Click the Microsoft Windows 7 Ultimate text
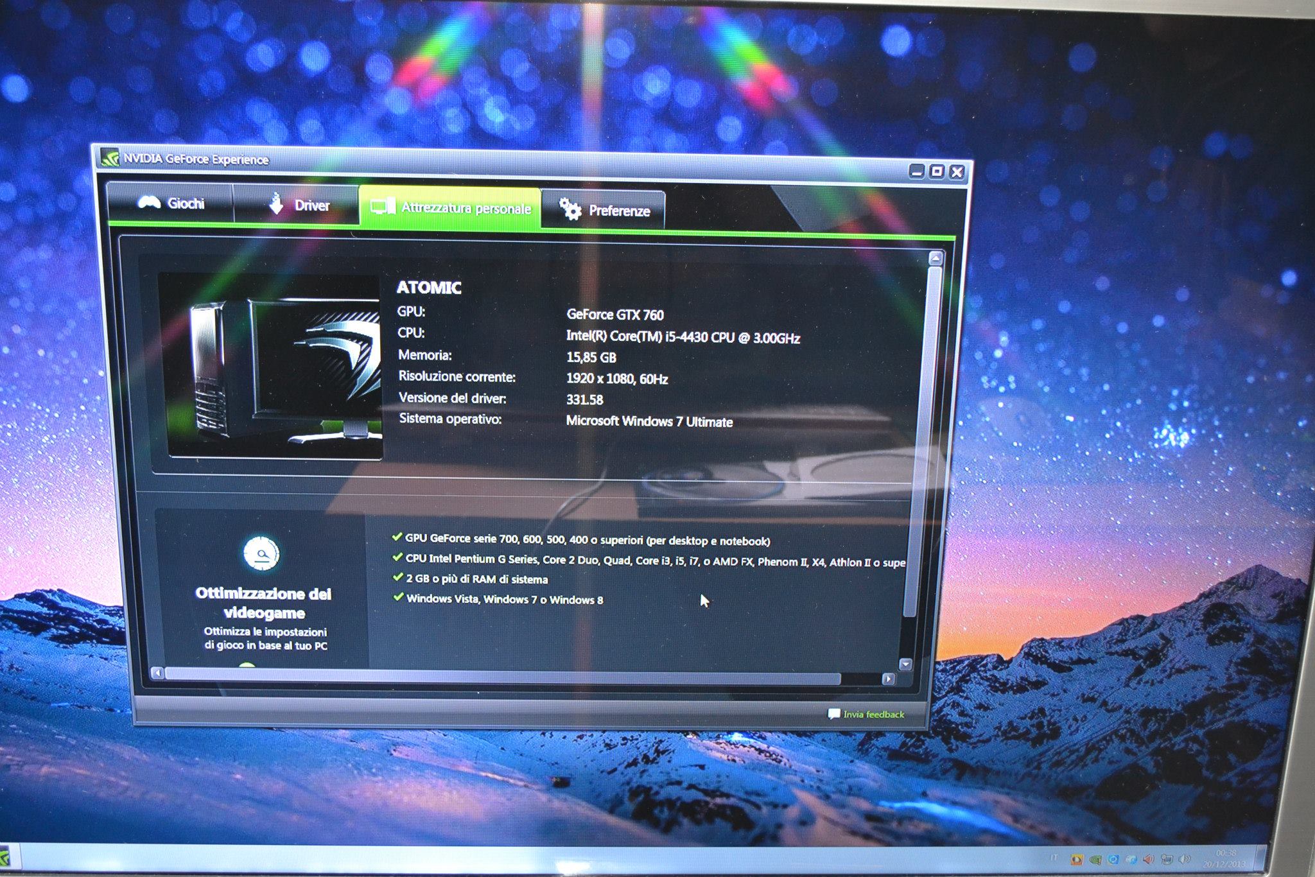Viewport: 1315px width, 877px height. pyautogui.click(x=649, y=421)
